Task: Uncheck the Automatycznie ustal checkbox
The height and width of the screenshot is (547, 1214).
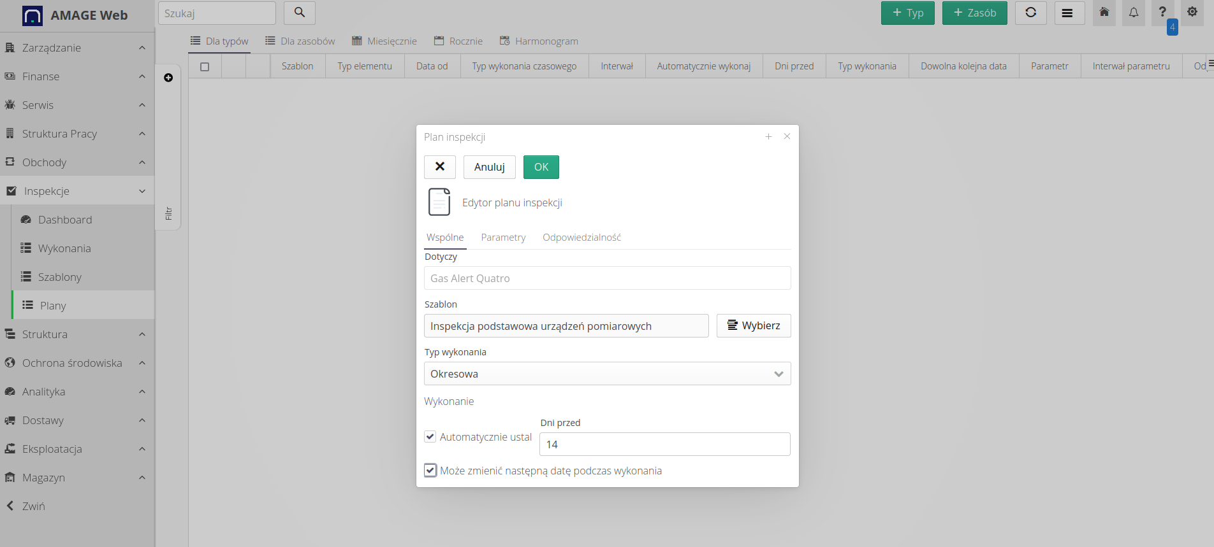Action: [430, 437]
